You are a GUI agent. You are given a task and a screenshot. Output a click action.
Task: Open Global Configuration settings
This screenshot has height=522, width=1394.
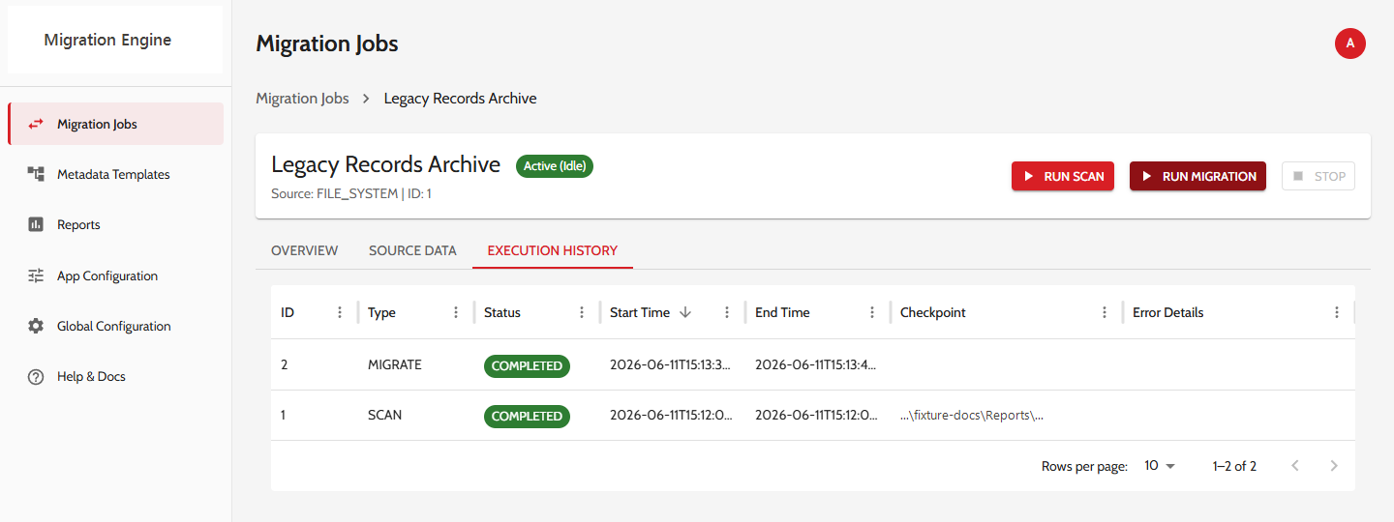tap(116, 326)
